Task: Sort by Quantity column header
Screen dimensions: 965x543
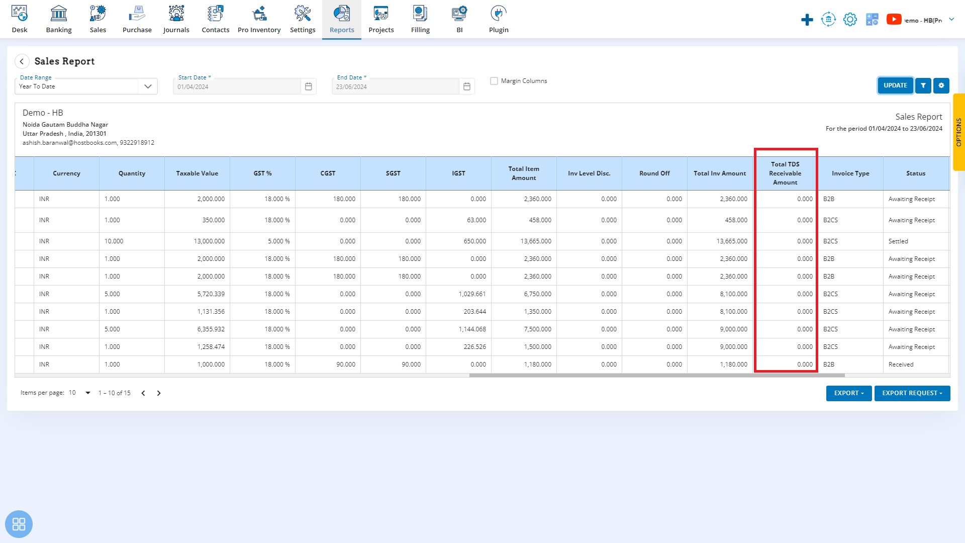Action: (x=132, y=173)
